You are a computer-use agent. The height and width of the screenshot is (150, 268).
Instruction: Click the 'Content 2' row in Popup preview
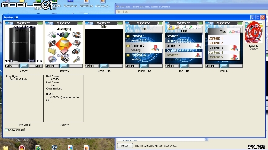pyautogui.click(x=224, y=43)
